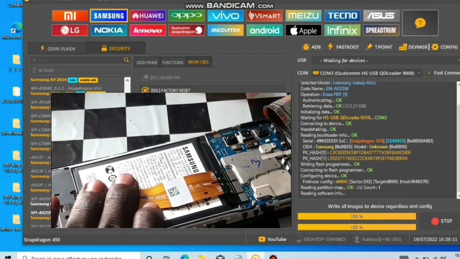
Task: Click the Snapdragon 450 status text
Action: (x=42, y=240)
